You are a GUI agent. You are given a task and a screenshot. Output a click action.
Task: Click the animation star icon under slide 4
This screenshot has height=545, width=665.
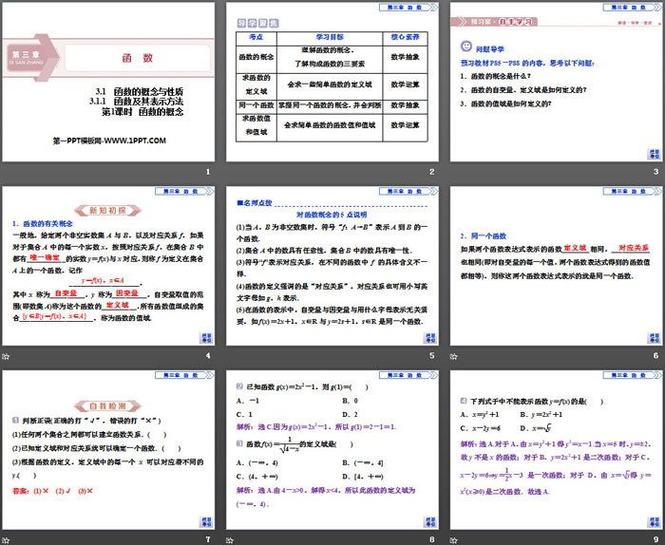point(6,356)
